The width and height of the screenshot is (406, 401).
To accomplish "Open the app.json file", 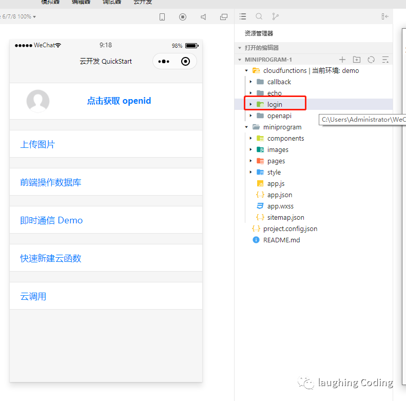I will pyautogui.click(x=280, y=195).
